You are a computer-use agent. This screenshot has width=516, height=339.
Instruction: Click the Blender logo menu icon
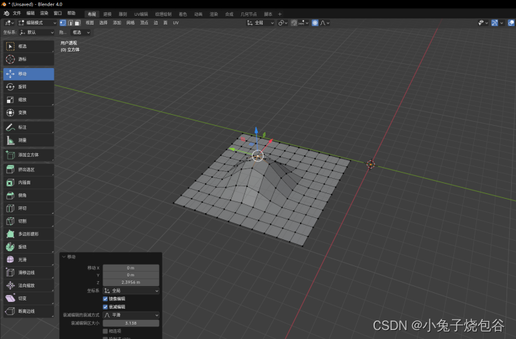[6, 14]
